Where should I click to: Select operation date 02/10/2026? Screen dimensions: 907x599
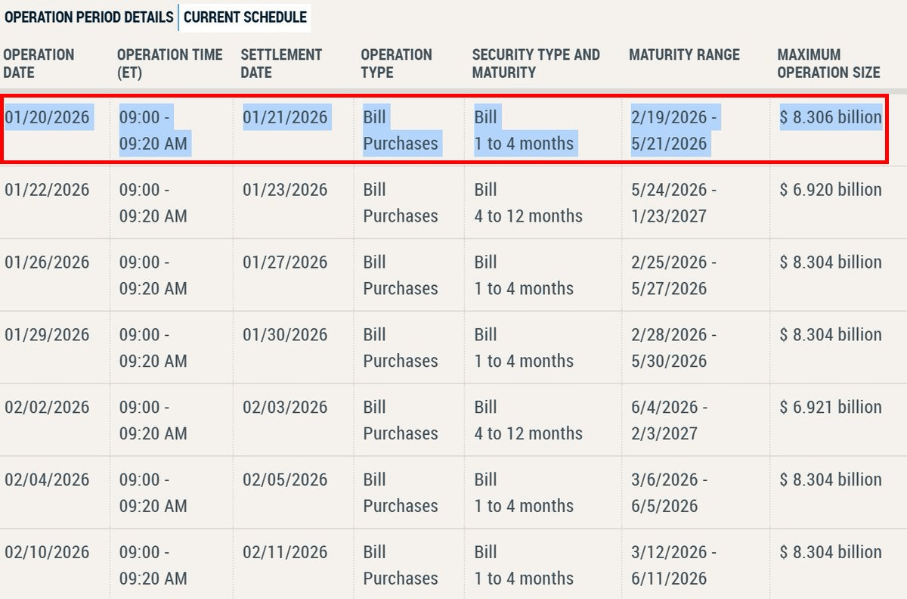coord(47,553)
